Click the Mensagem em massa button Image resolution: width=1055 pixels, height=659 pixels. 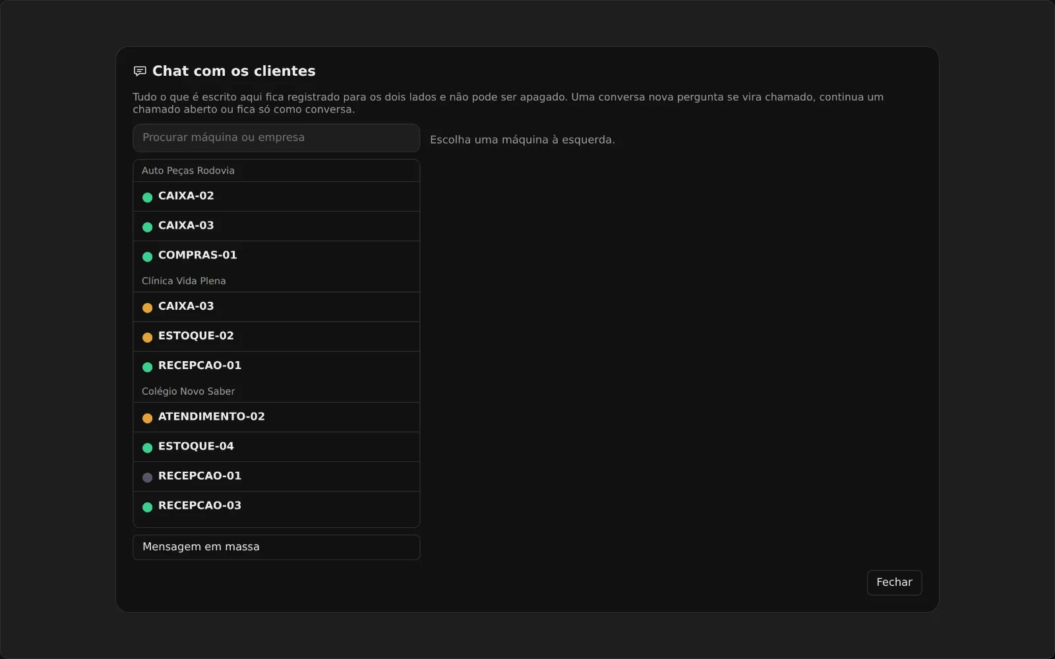pos(276,547)
